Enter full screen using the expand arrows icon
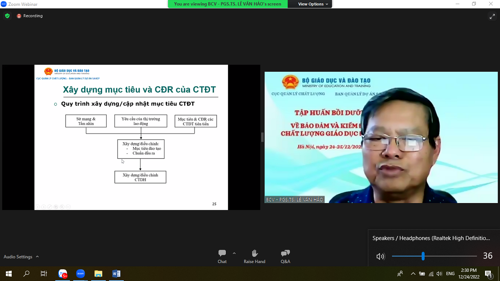The image size is (500, 281). pyautogui.click(x=492, y=16)
